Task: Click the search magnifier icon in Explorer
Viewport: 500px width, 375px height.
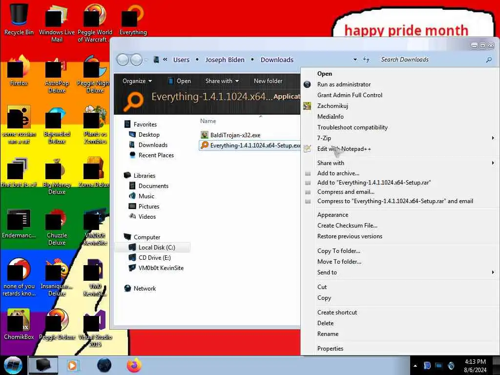Action: 488,60
